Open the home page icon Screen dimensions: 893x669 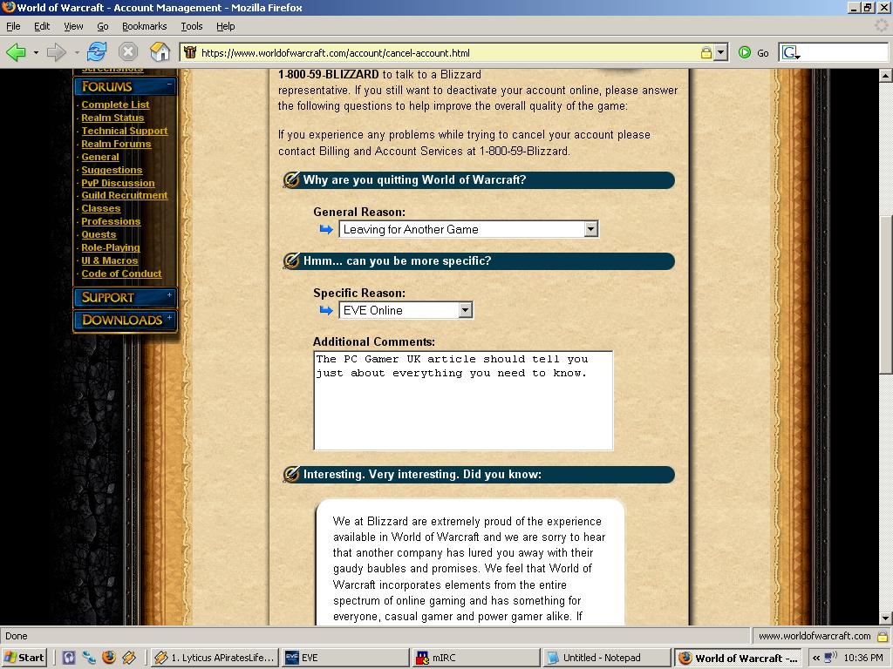(160, 52)
